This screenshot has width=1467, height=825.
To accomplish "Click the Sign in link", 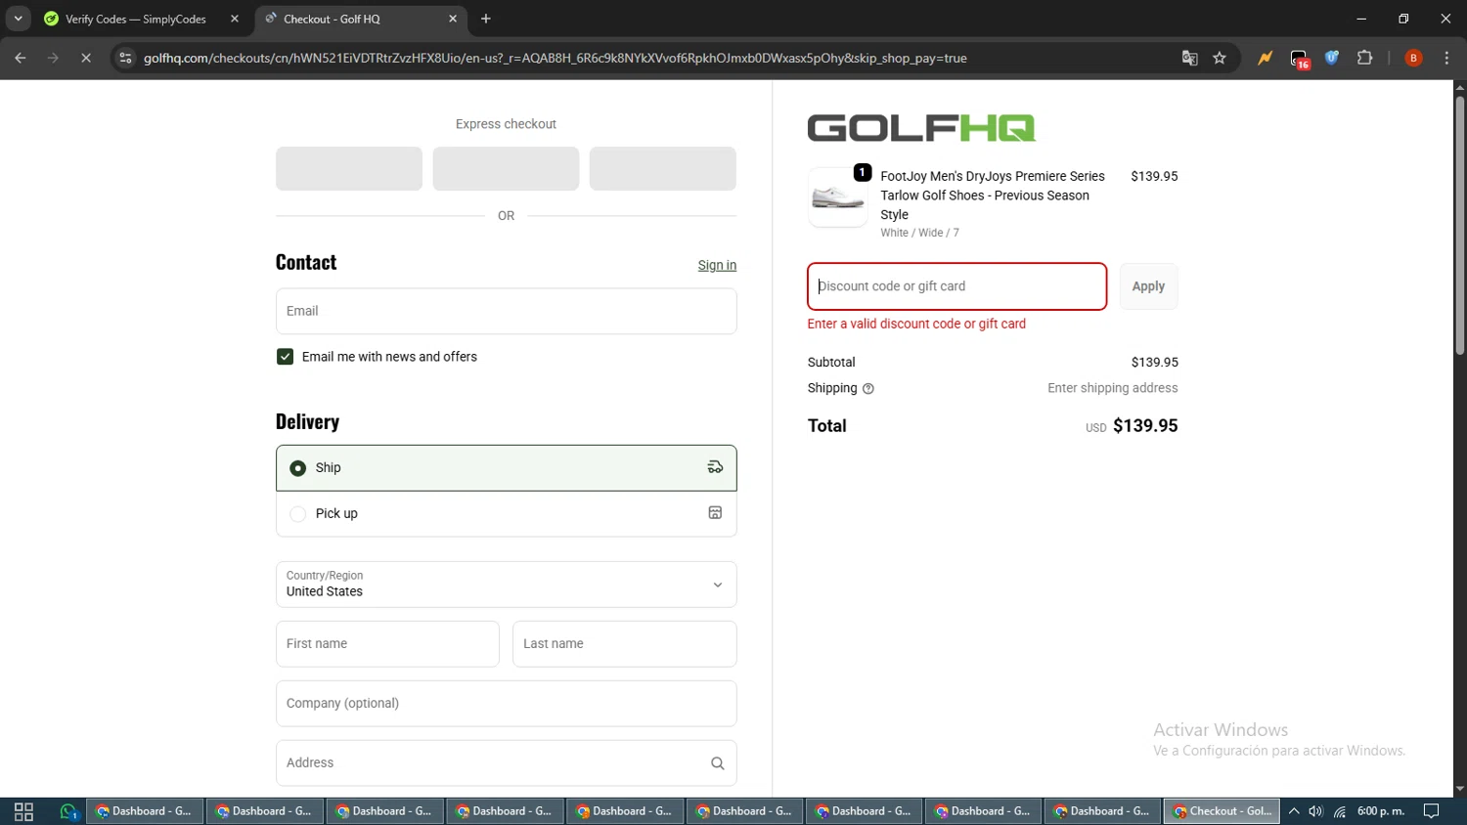I will [x=717, y=265].
